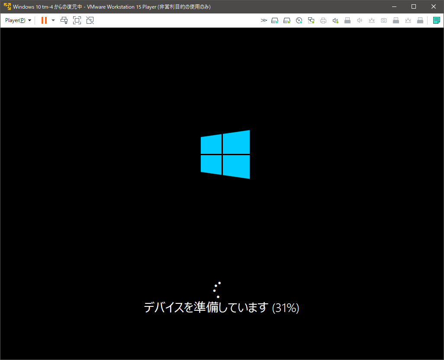
Task: Click the VMware Player icon in the title bar
Action: (7, 6)
